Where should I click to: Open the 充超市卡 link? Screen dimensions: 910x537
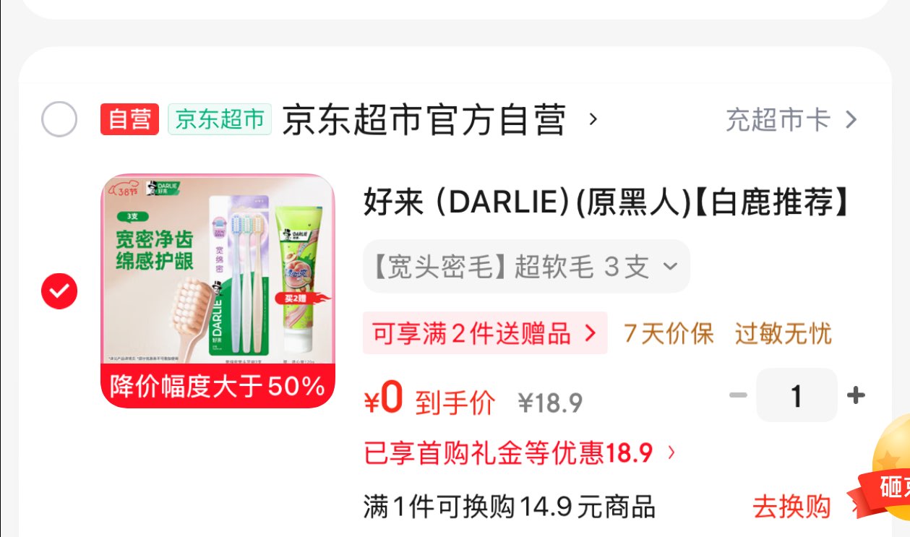[778, 120]
